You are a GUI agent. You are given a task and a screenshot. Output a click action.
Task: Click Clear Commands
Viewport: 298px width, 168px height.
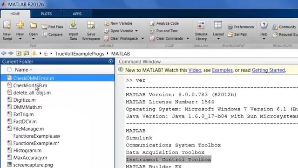coord(167,38)
